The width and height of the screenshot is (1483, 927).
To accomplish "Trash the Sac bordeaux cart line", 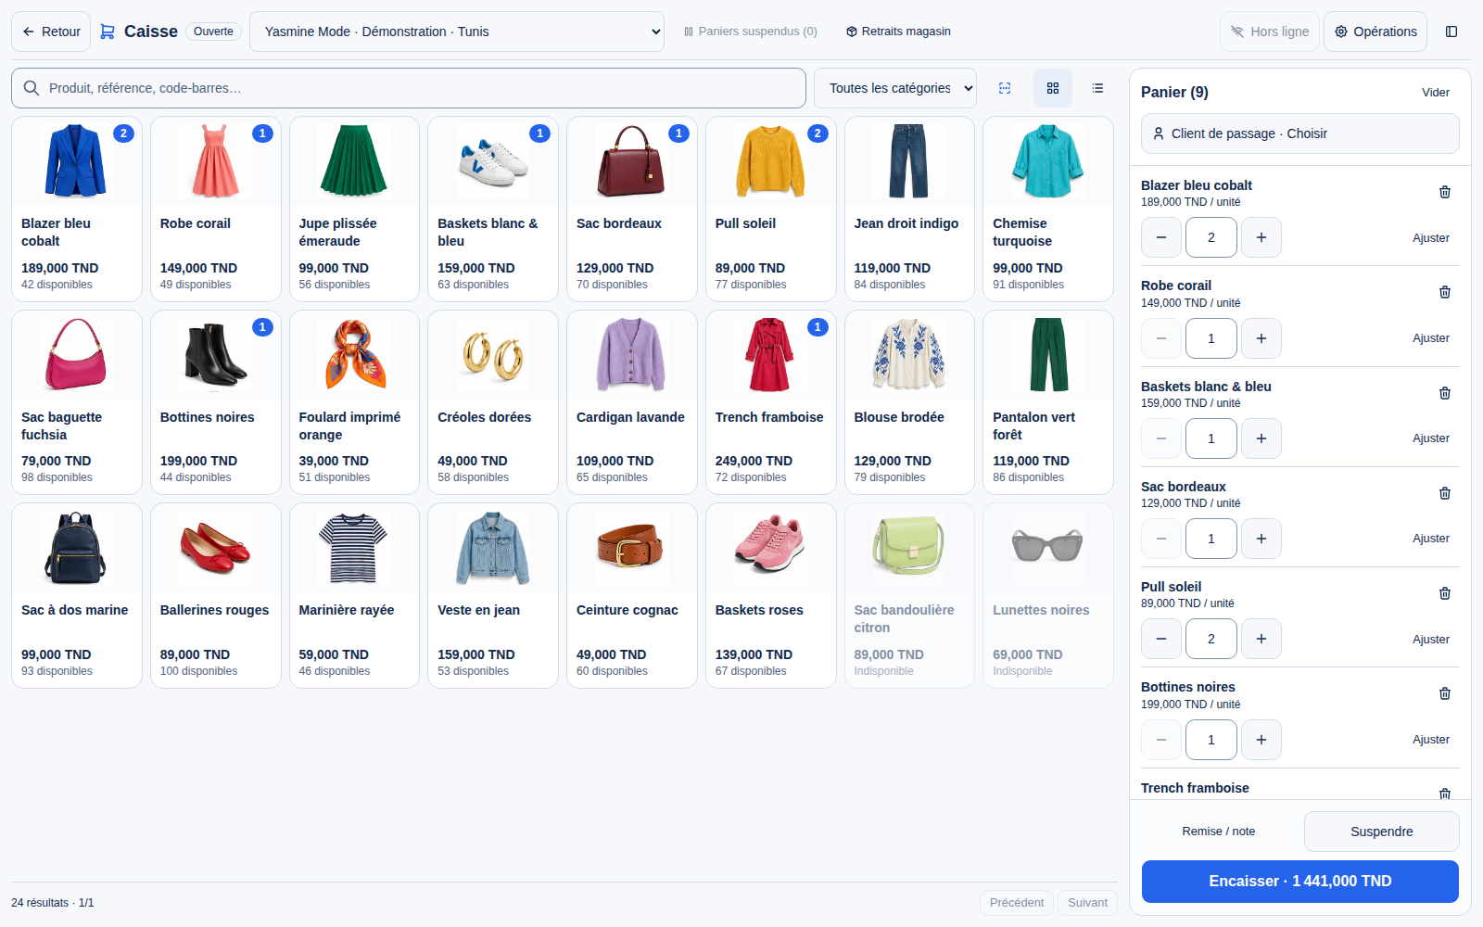I will click(x=1444, y=493).
